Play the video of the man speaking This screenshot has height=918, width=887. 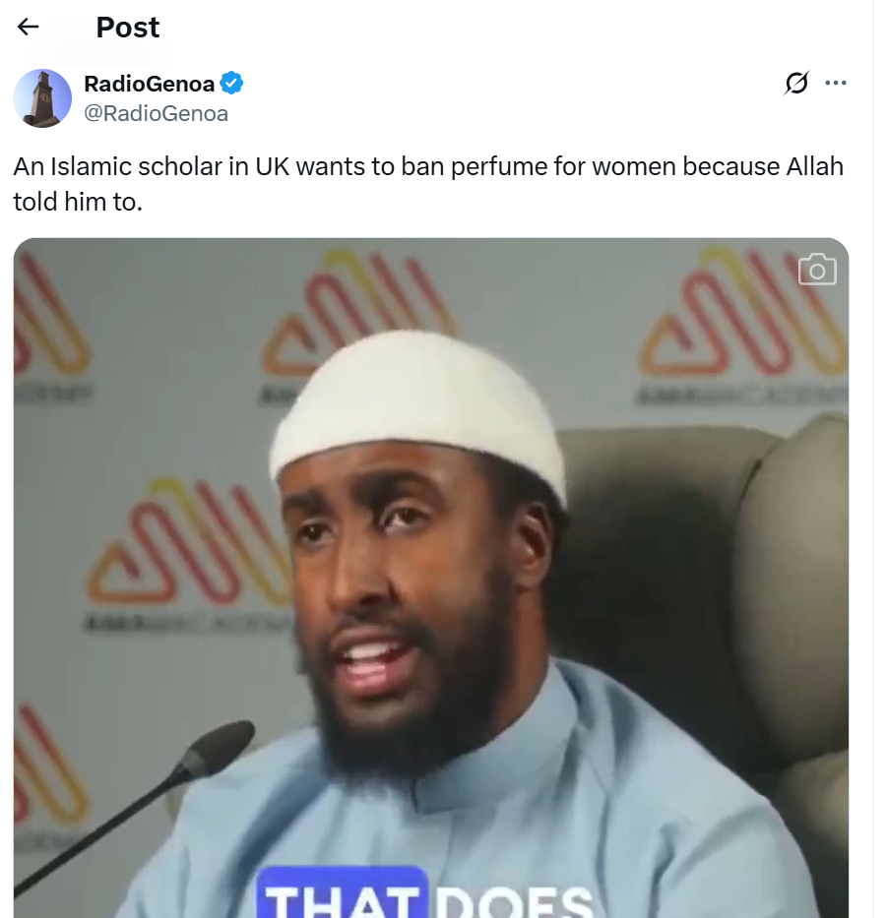point(431,578)
